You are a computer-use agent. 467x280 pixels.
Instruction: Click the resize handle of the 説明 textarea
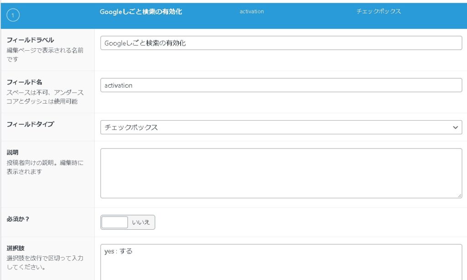[459, 195]
